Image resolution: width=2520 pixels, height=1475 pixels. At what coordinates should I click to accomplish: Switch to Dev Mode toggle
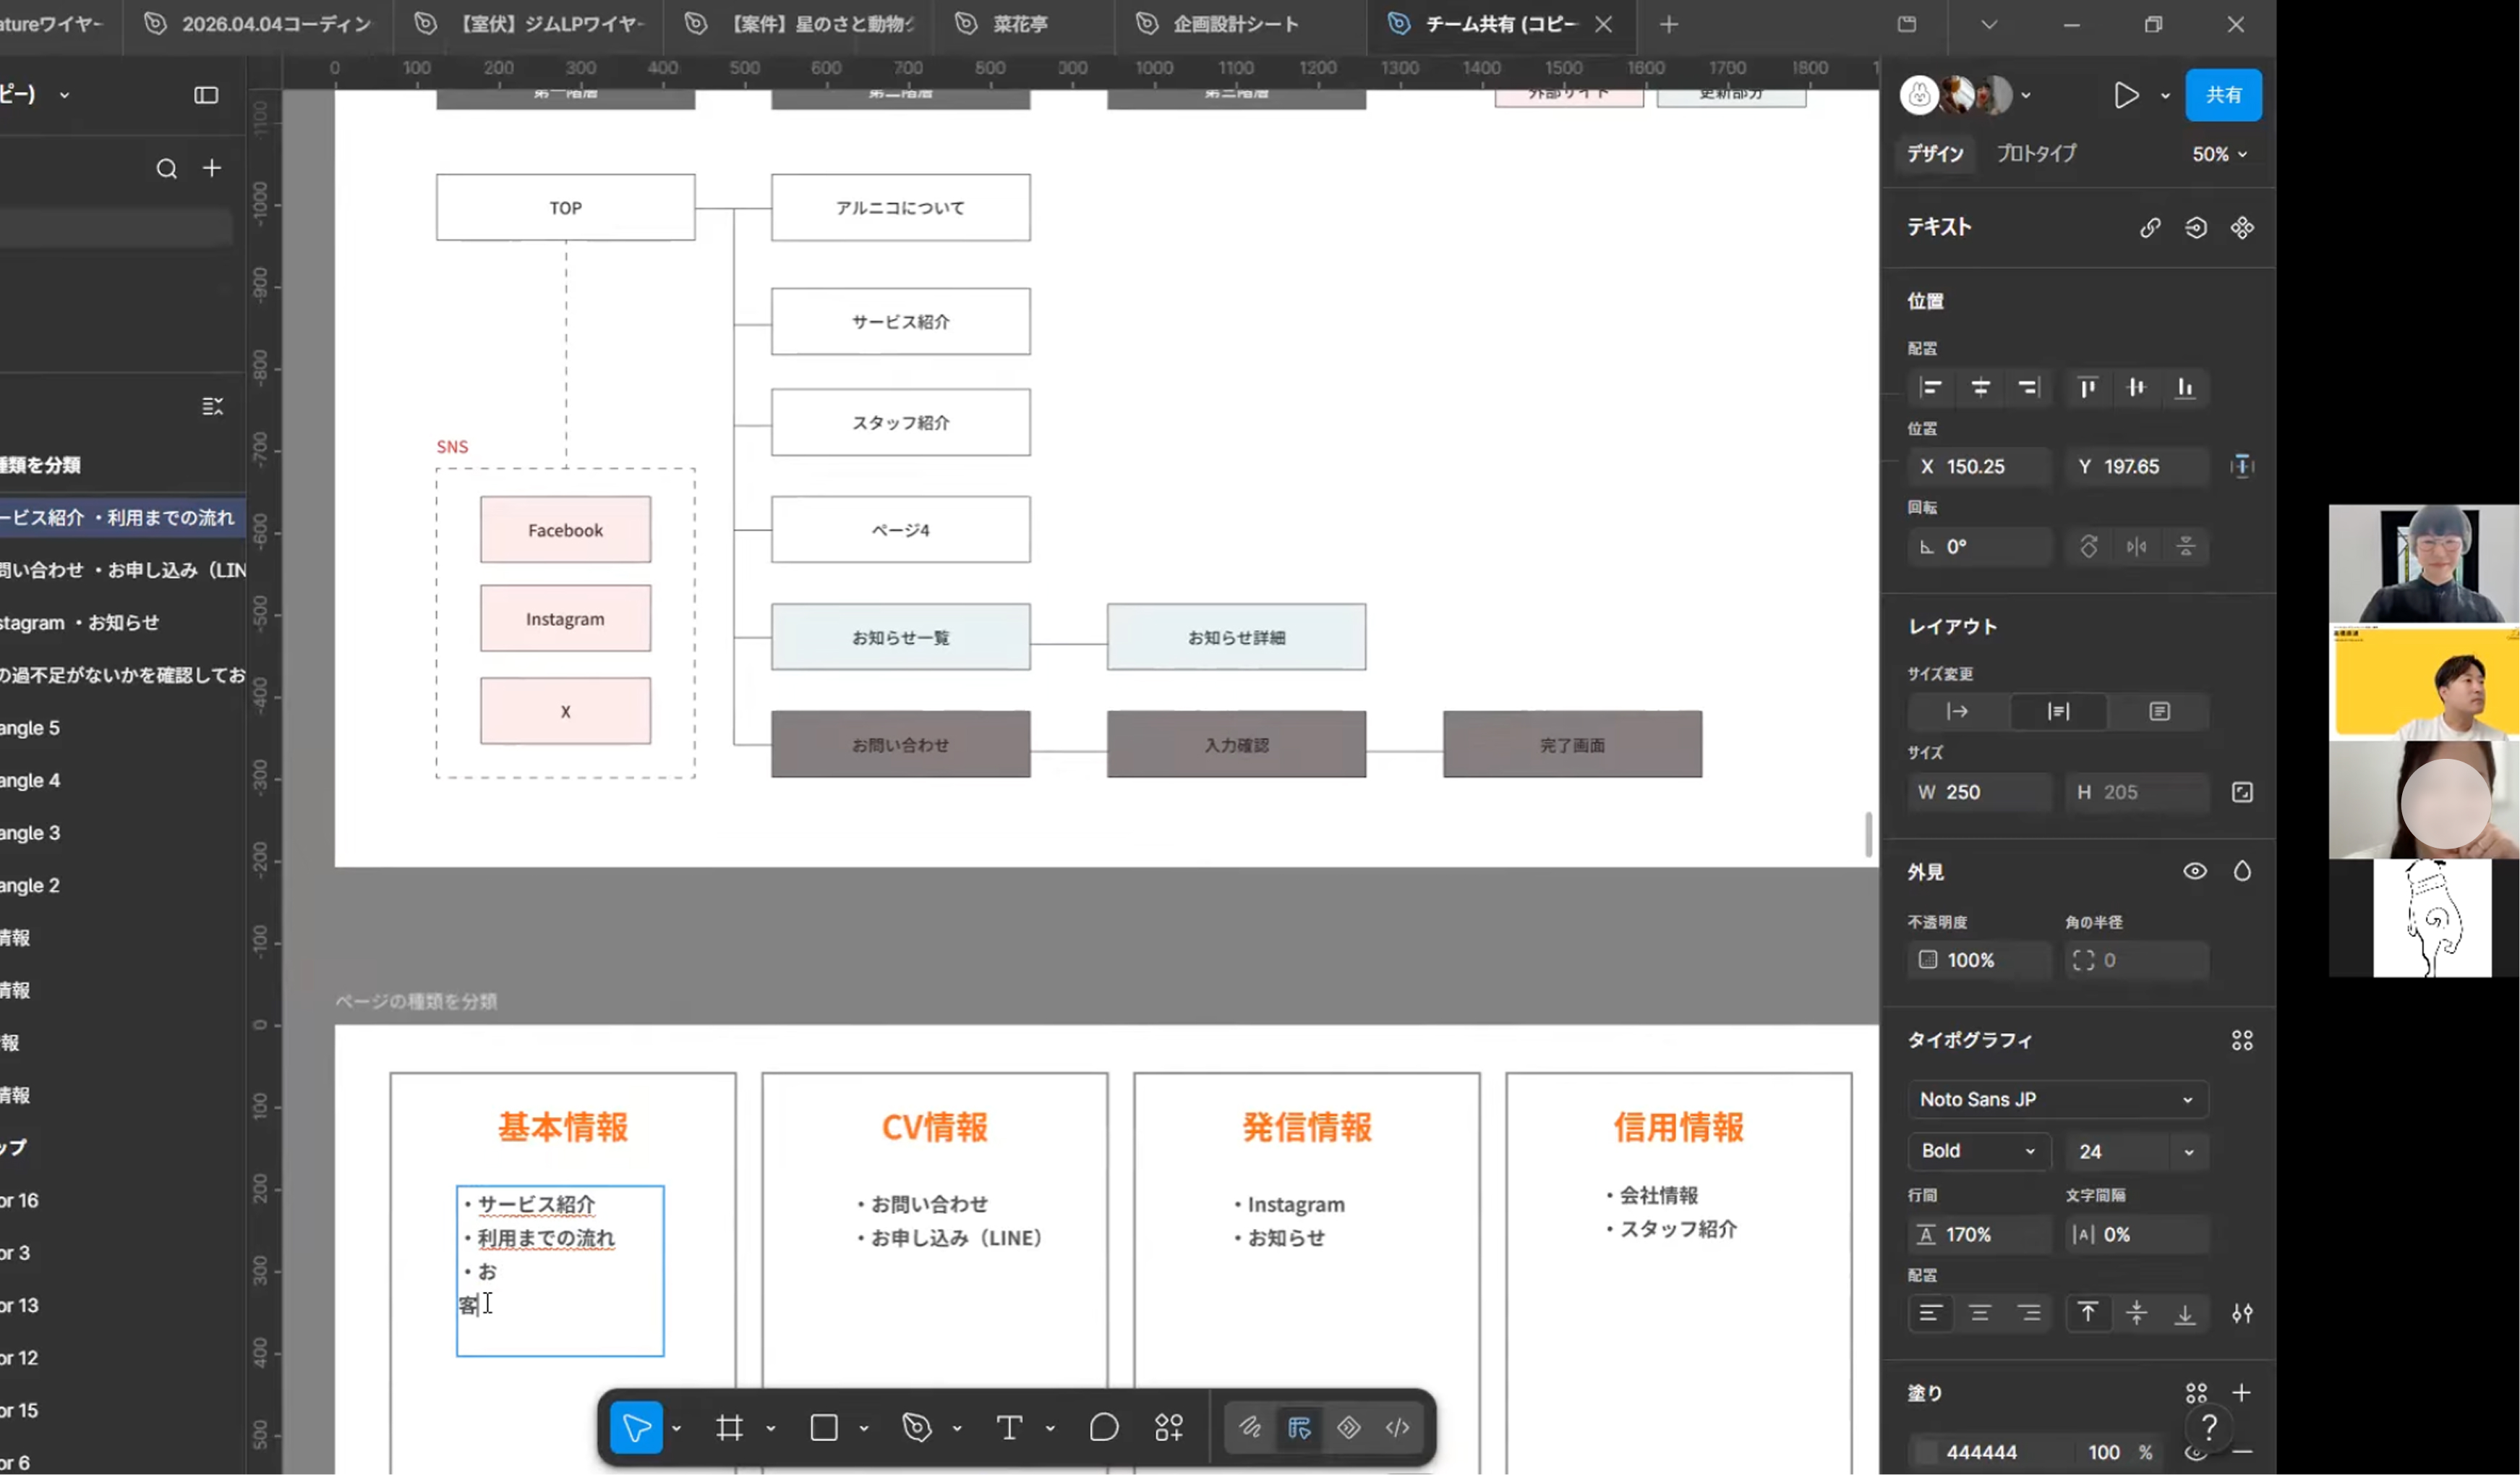pyautogui.click(x=1397, y=1427)
